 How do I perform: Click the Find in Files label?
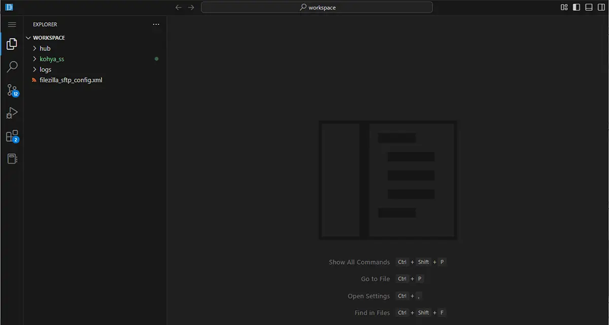(x=373, y=313)
